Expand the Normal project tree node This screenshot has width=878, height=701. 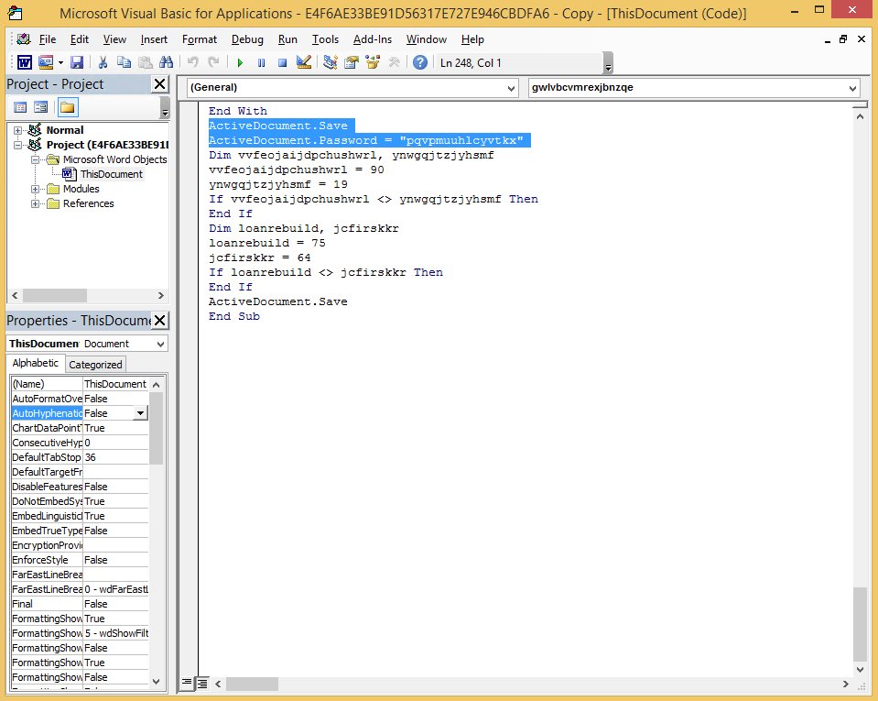[x=18, y=130]
